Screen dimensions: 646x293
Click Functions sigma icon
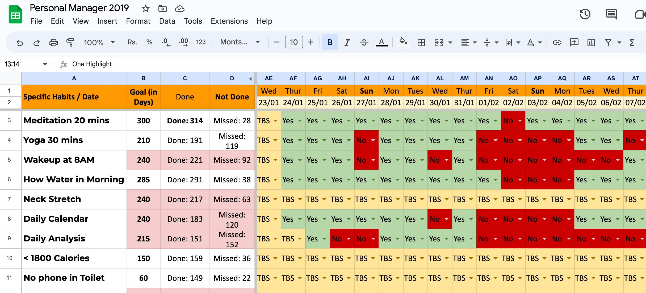[x=632, y=42]
